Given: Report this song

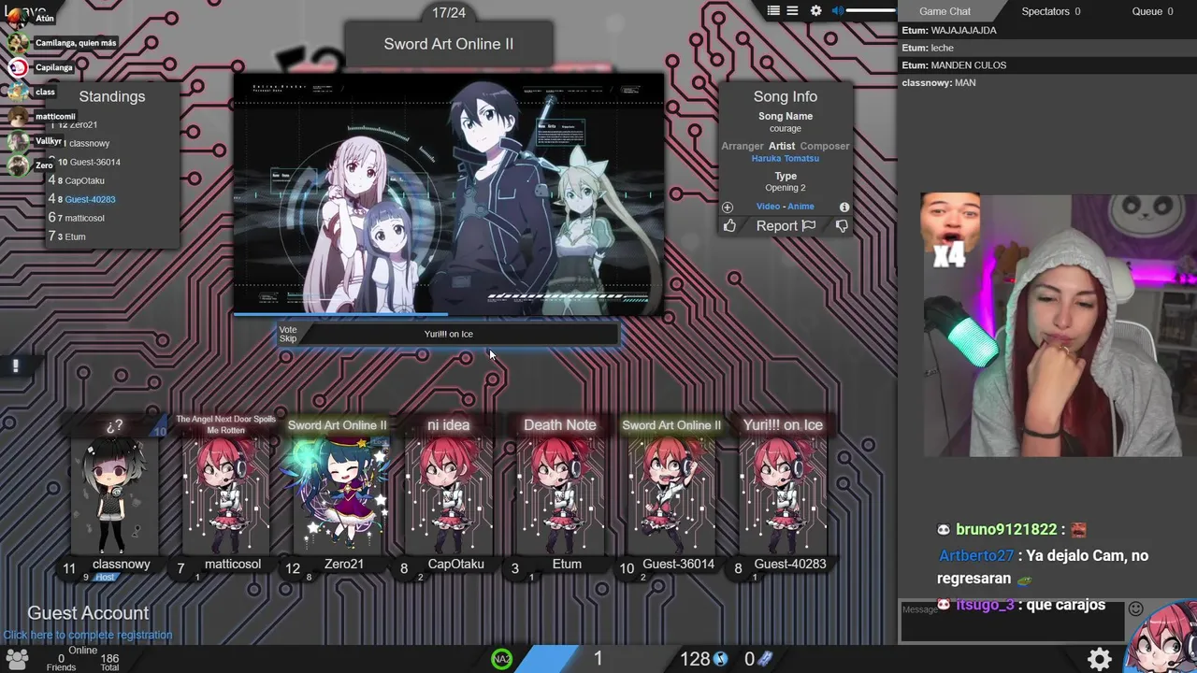Looking at the screenshot, I should pos(786,226).
